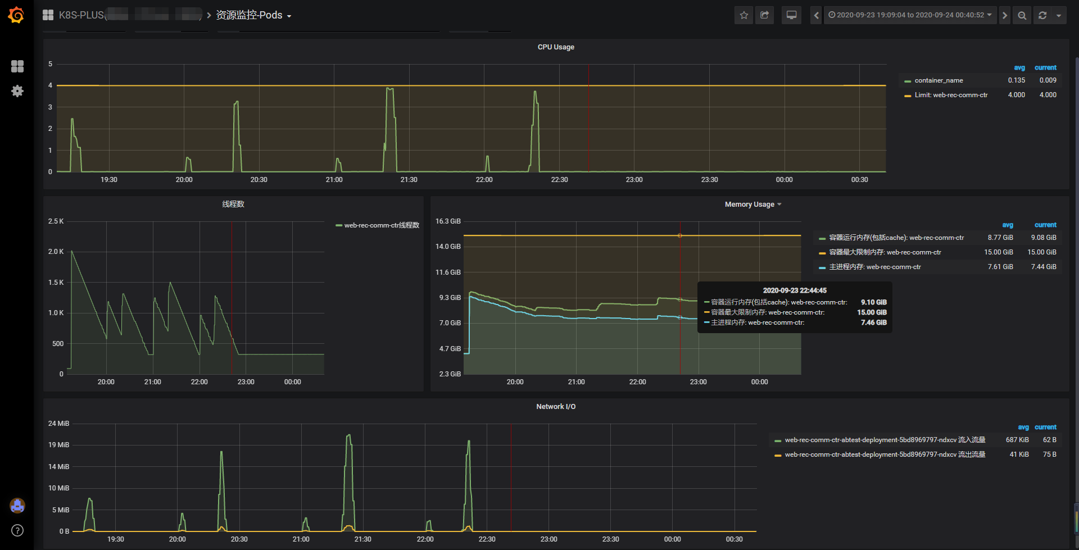1079x550 pixels.
Task: Open the Help question-mark icon
Action: [17, 530]
